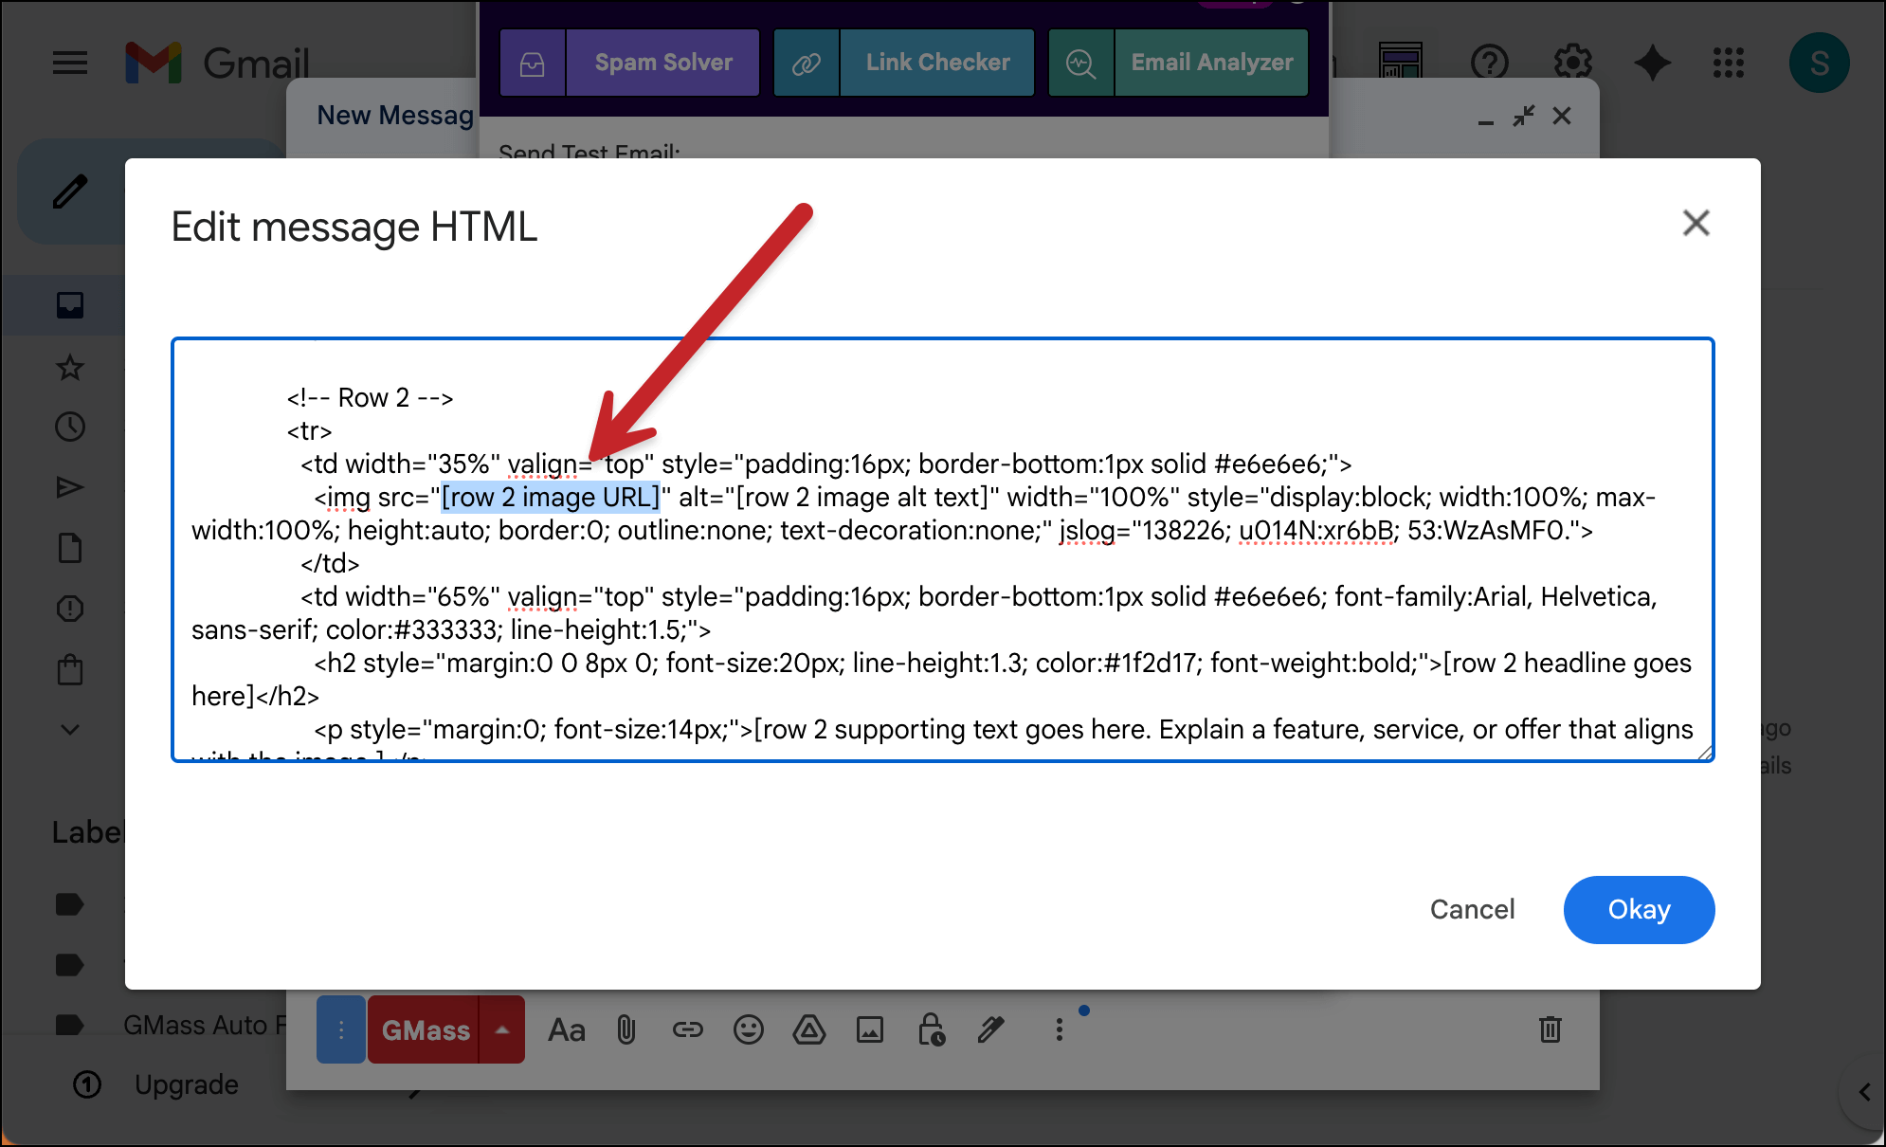
Task: Click inside the HTML code text area
Action: [942, 569]
